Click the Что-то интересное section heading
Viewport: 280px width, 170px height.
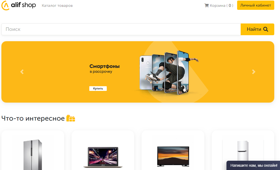point(33,118)
